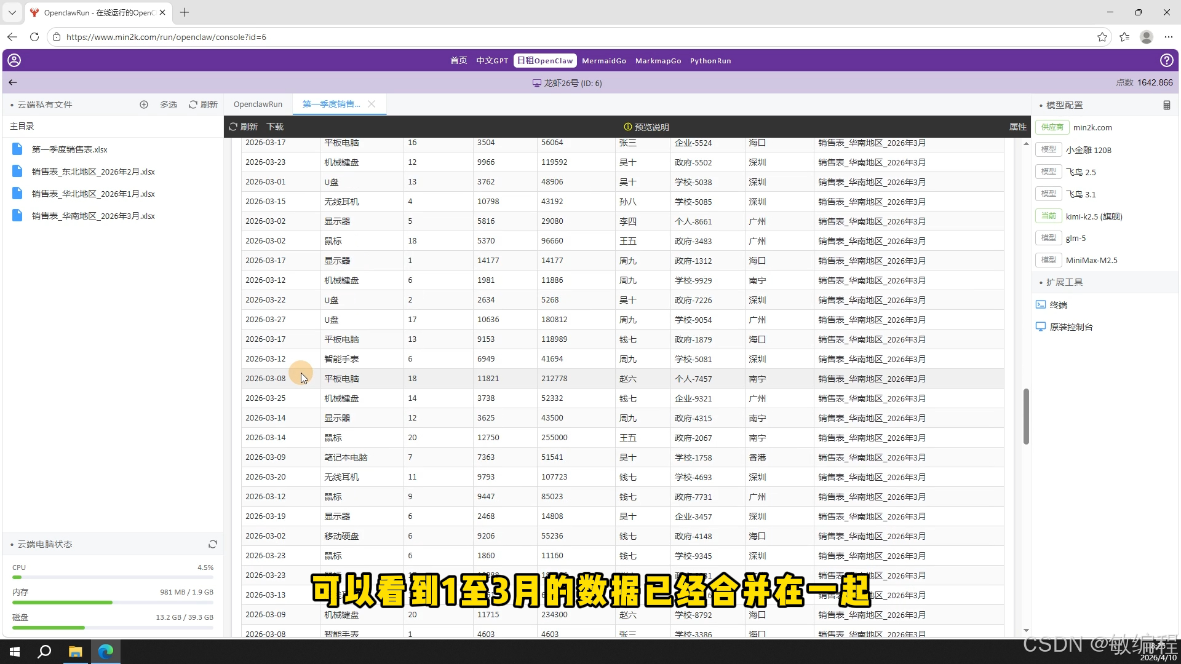Click the add file plus icon

pos(144,105)
